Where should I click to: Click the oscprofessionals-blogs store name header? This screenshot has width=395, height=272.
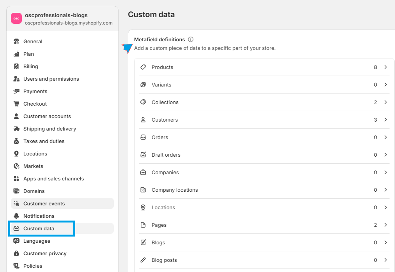pos(56,15)
